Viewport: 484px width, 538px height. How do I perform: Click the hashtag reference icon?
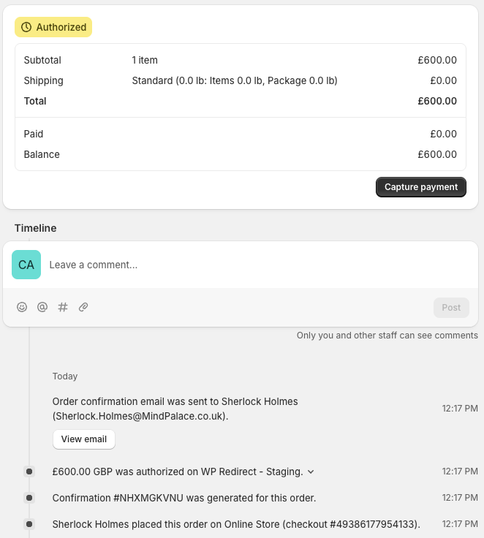(63, 308)
